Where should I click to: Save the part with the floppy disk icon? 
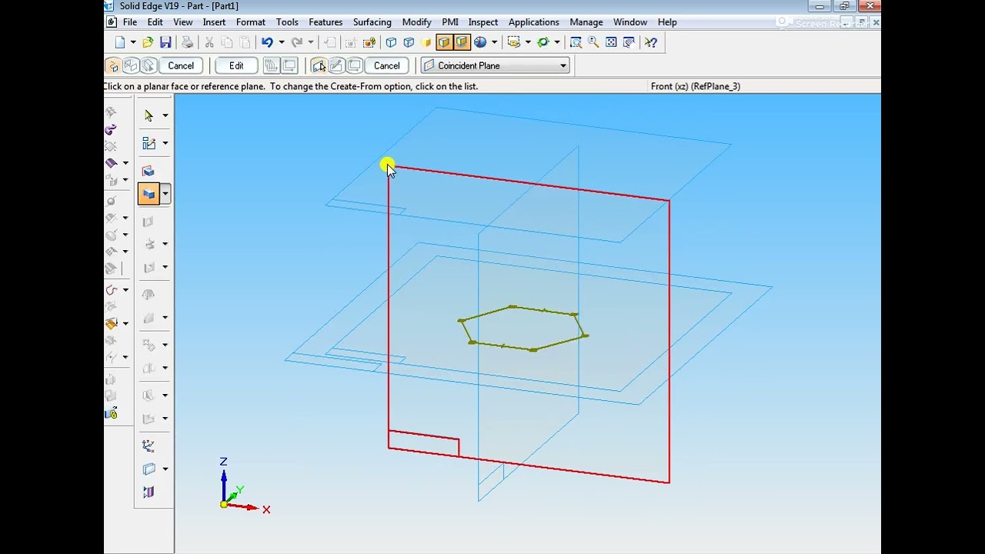coord(165,42)
